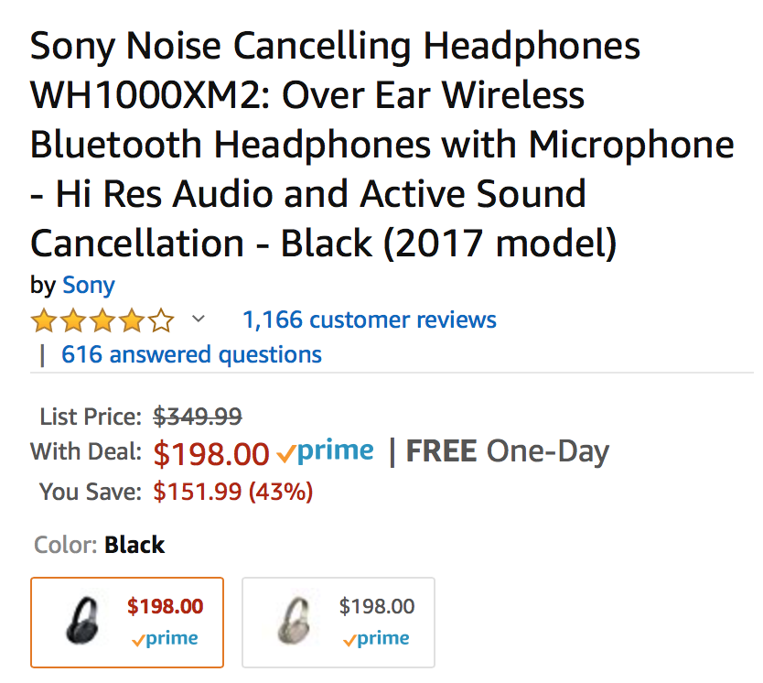Click the $198.00 price in silver option
The image size is (763, 683).
[377, 607]
